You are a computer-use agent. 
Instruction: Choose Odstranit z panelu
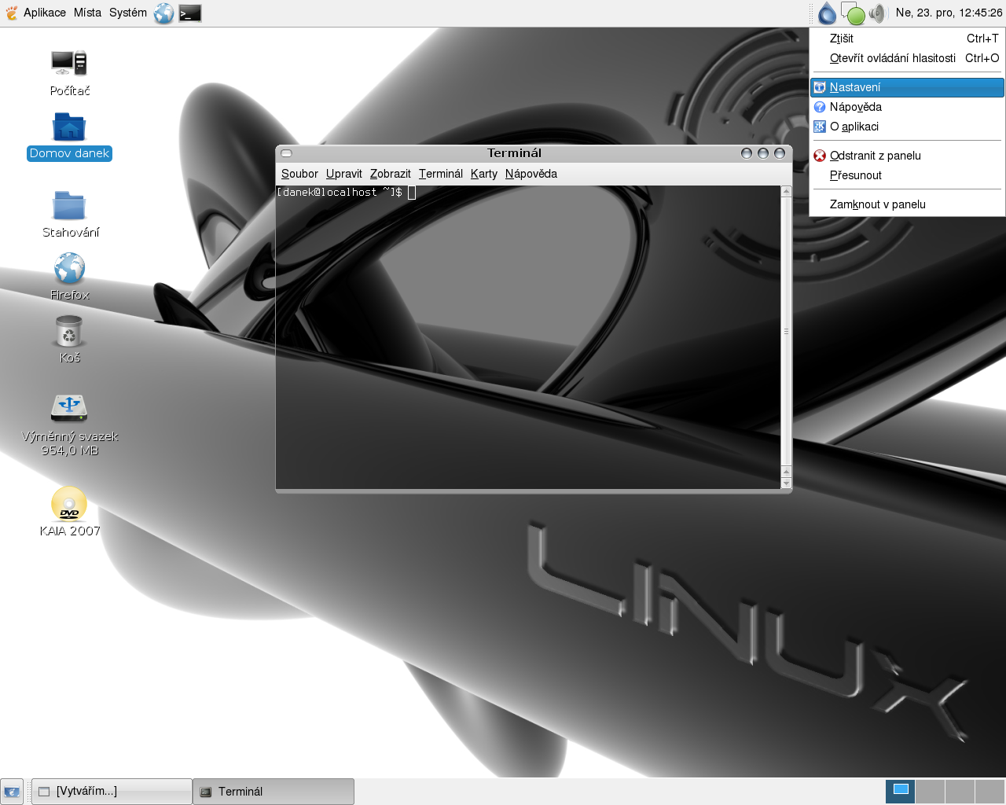pos(907,156)
